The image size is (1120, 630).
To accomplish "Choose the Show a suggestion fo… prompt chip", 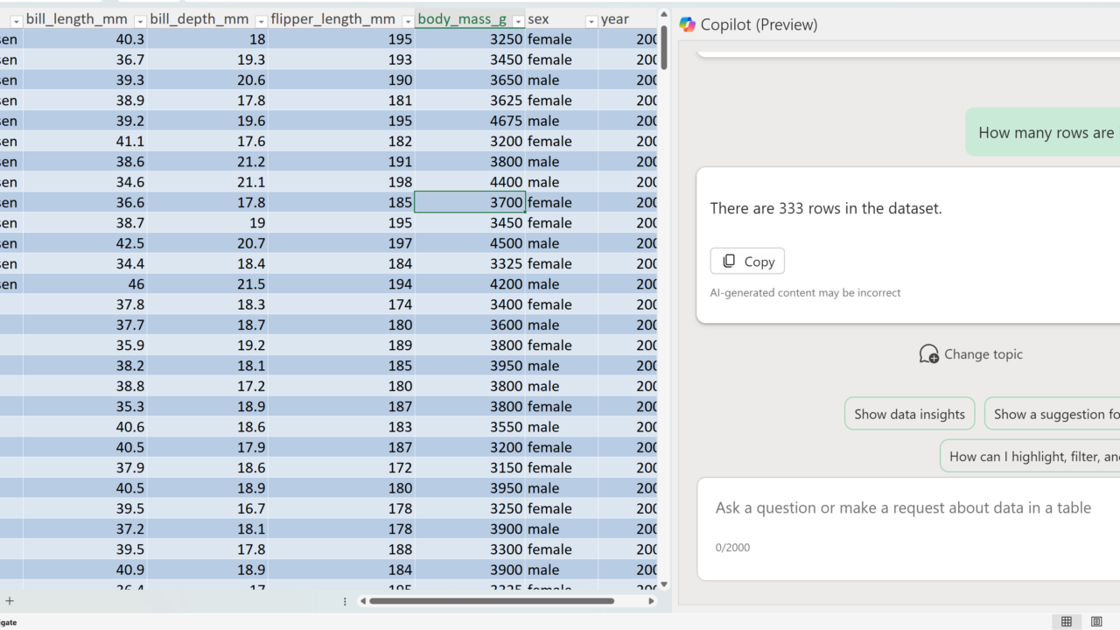I will point(1053,414).
